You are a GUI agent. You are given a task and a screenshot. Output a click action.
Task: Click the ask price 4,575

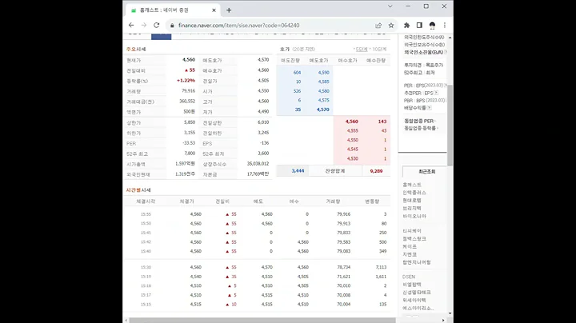click(324, 100)
